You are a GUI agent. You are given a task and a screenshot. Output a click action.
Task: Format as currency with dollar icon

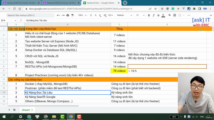[91, 15]
